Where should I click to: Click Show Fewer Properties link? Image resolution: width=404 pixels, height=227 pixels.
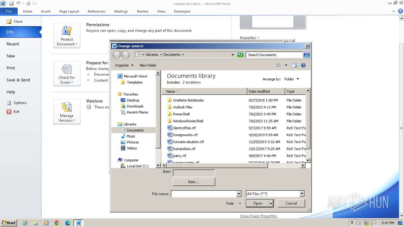(258, 216)
